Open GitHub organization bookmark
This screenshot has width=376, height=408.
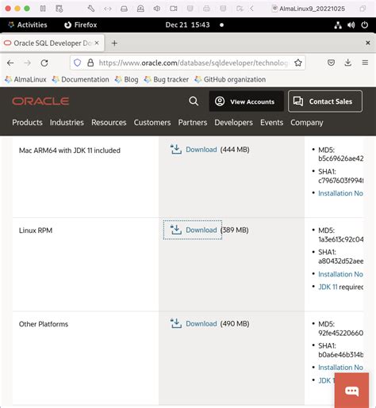tap(230, 79)
